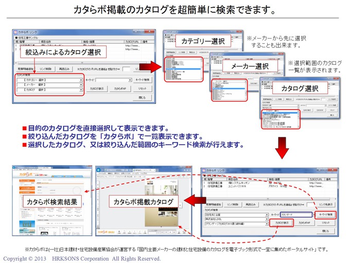Click カタログURL column header in the bottom-right window

317,180
